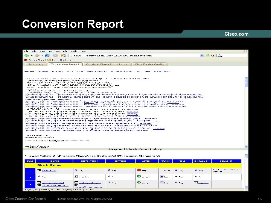Click the Latest Headlines RSS feed icon
Screen dimensions: 271x203
point(49,60)
